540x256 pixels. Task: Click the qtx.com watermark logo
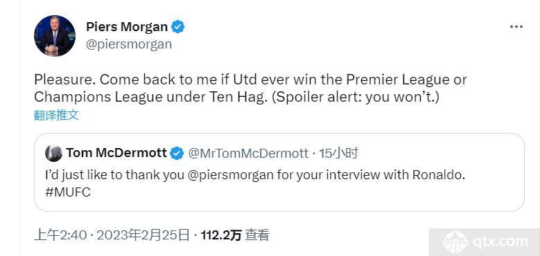point(455,242)
